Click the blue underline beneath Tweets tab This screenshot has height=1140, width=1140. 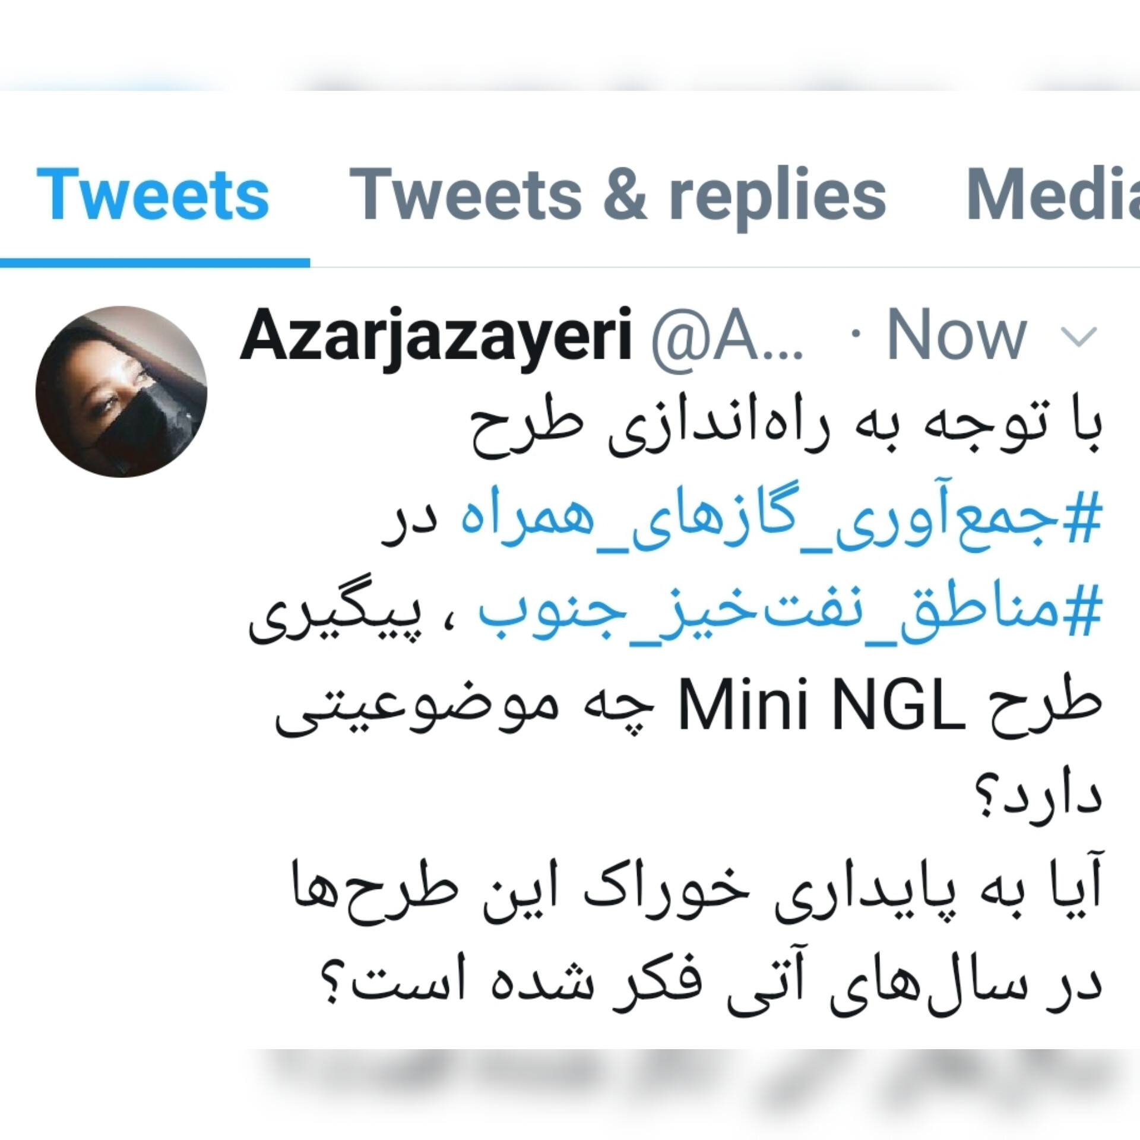[155, 262]
